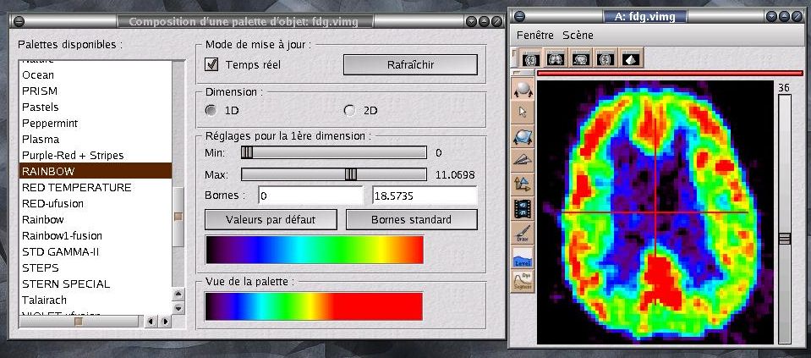Choose the paper plane flight control tool
Image resolution: width=811 pixels, height=358 pixels.
coord(522,158)
